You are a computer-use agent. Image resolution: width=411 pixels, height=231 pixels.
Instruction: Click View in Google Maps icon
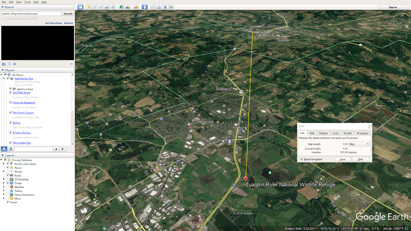click(x=171, y=7)
